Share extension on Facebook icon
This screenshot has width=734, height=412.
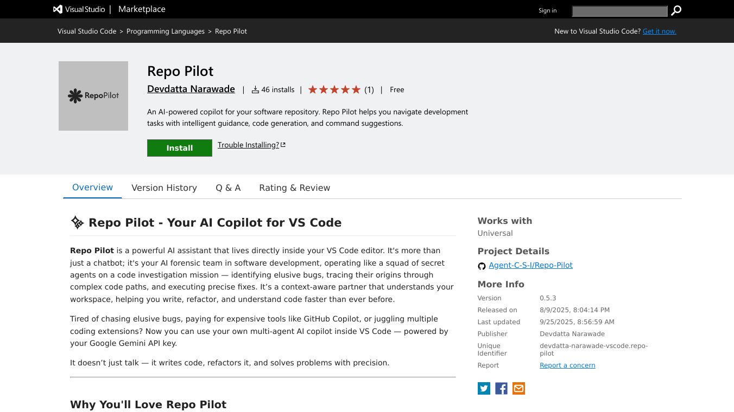(501, 388)
